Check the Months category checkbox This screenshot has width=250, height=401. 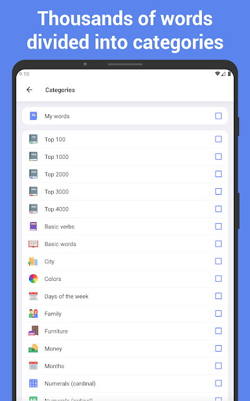(218, 366)
